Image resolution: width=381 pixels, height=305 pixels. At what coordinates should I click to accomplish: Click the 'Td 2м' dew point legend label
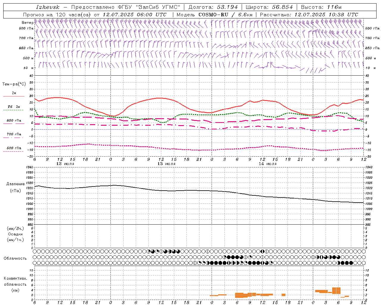[x=14, y=107]
